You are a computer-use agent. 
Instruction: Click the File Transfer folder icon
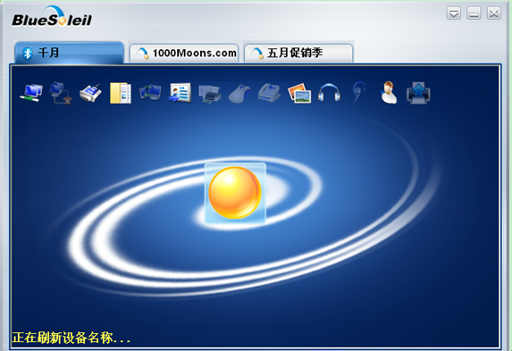(121, 93)
